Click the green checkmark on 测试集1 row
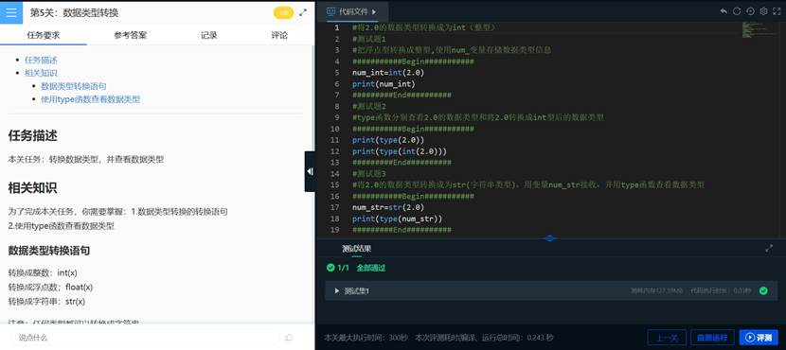786x350 pixels. click(x=763, y=291)
